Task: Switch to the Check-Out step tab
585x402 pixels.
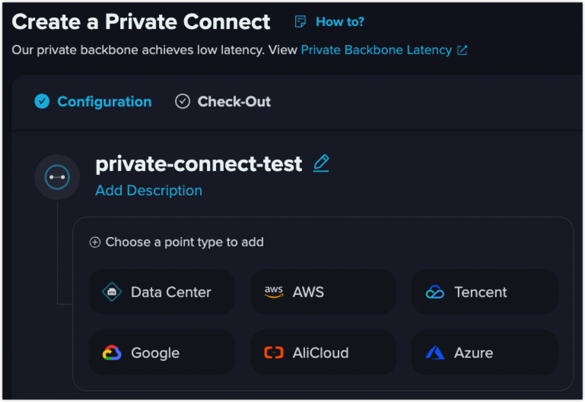Action: [x=223, y=101]
